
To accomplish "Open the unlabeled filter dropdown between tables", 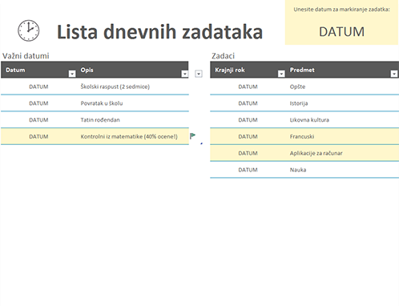I will pos(199,74).
